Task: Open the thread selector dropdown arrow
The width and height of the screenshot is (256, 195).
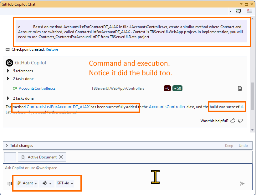Action: tap(231, 11)
